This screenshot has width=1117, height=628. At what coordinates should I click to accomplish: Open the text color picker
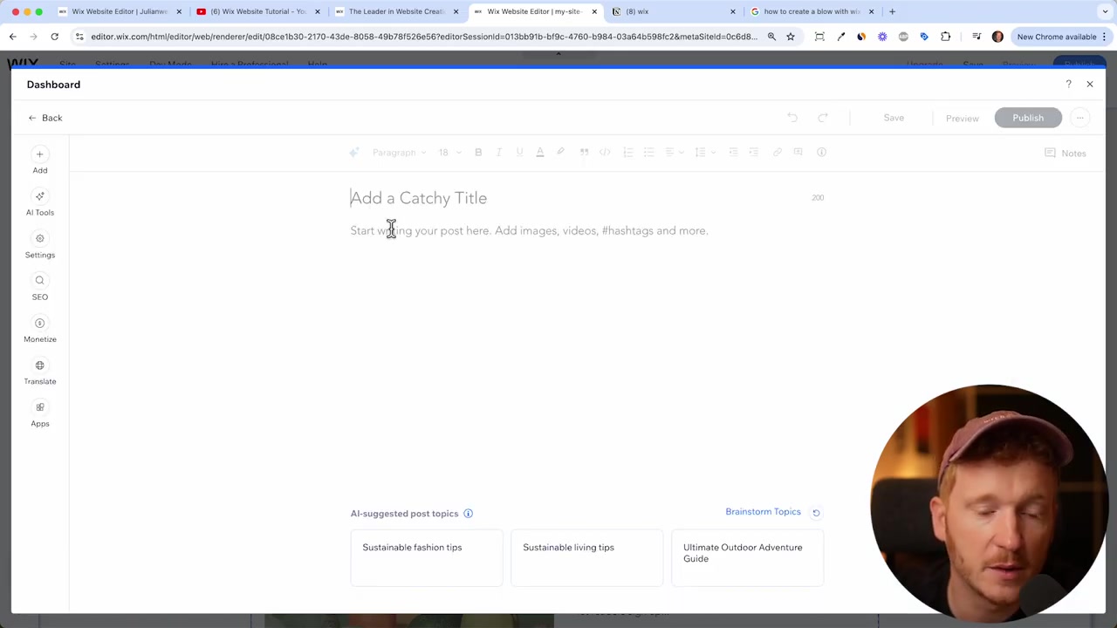(x=539, y=153)
